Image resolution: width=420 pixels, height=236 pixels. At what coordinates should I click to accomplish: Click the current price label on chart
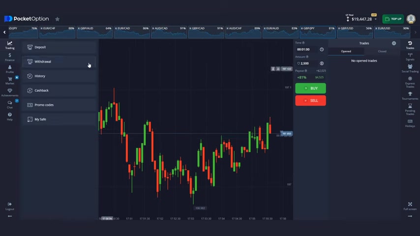[286, 133]
